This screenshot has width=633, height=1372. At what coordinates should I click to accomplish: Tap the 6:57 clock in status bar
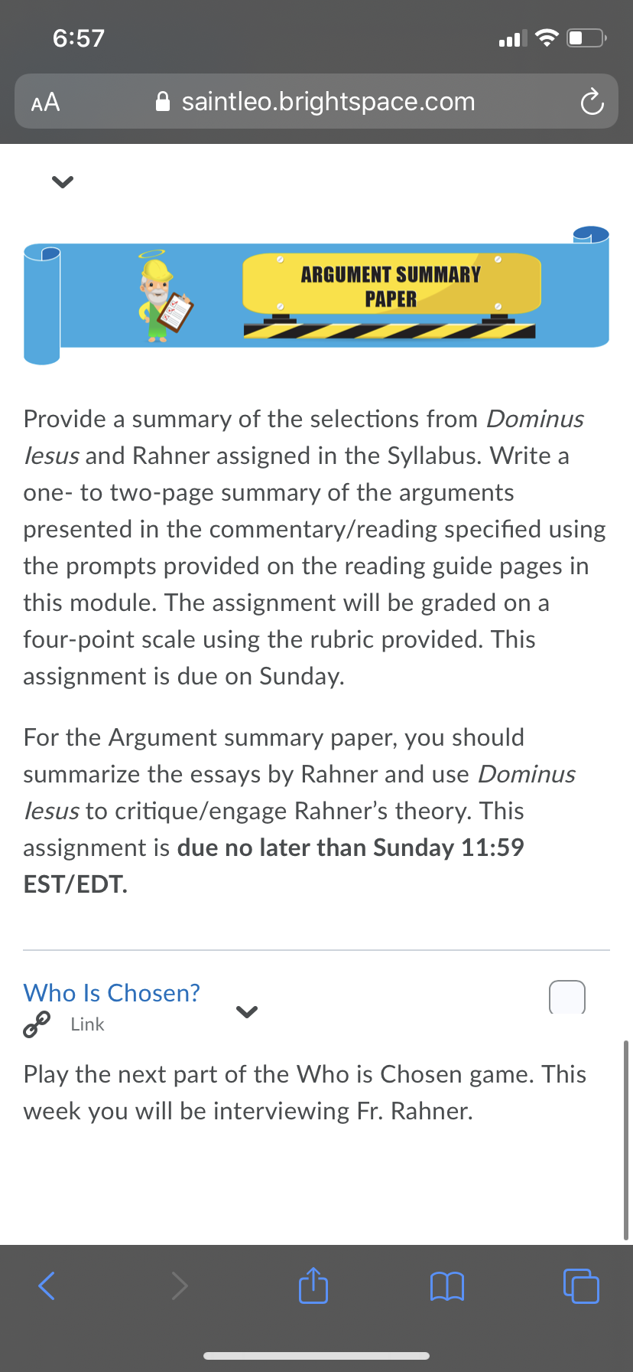point(79,38)
